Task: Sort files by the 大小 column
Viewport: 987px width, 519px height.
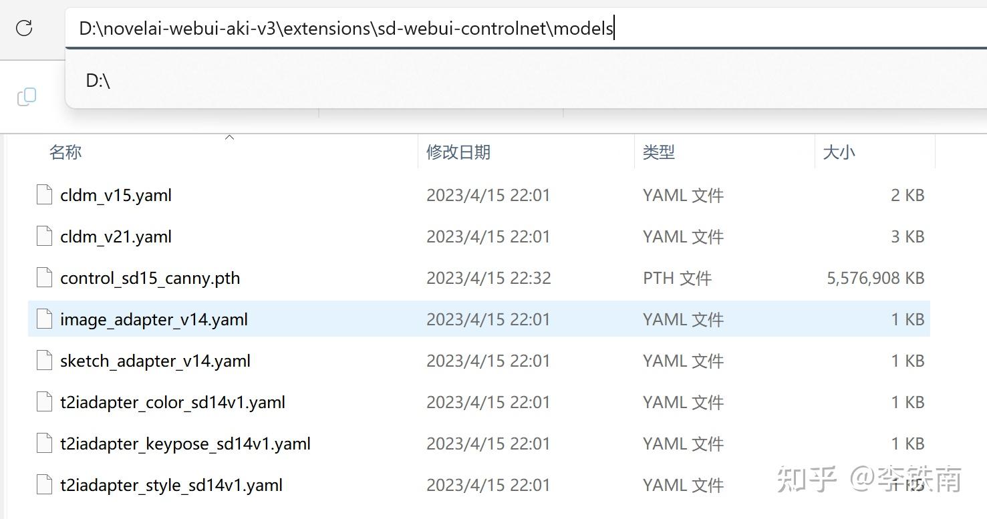Action: click(x=839, y=152)
